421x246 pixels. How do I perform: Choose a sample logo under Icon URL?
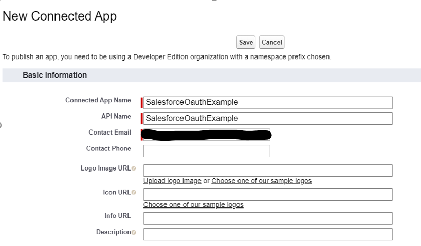tap(193, 205)
